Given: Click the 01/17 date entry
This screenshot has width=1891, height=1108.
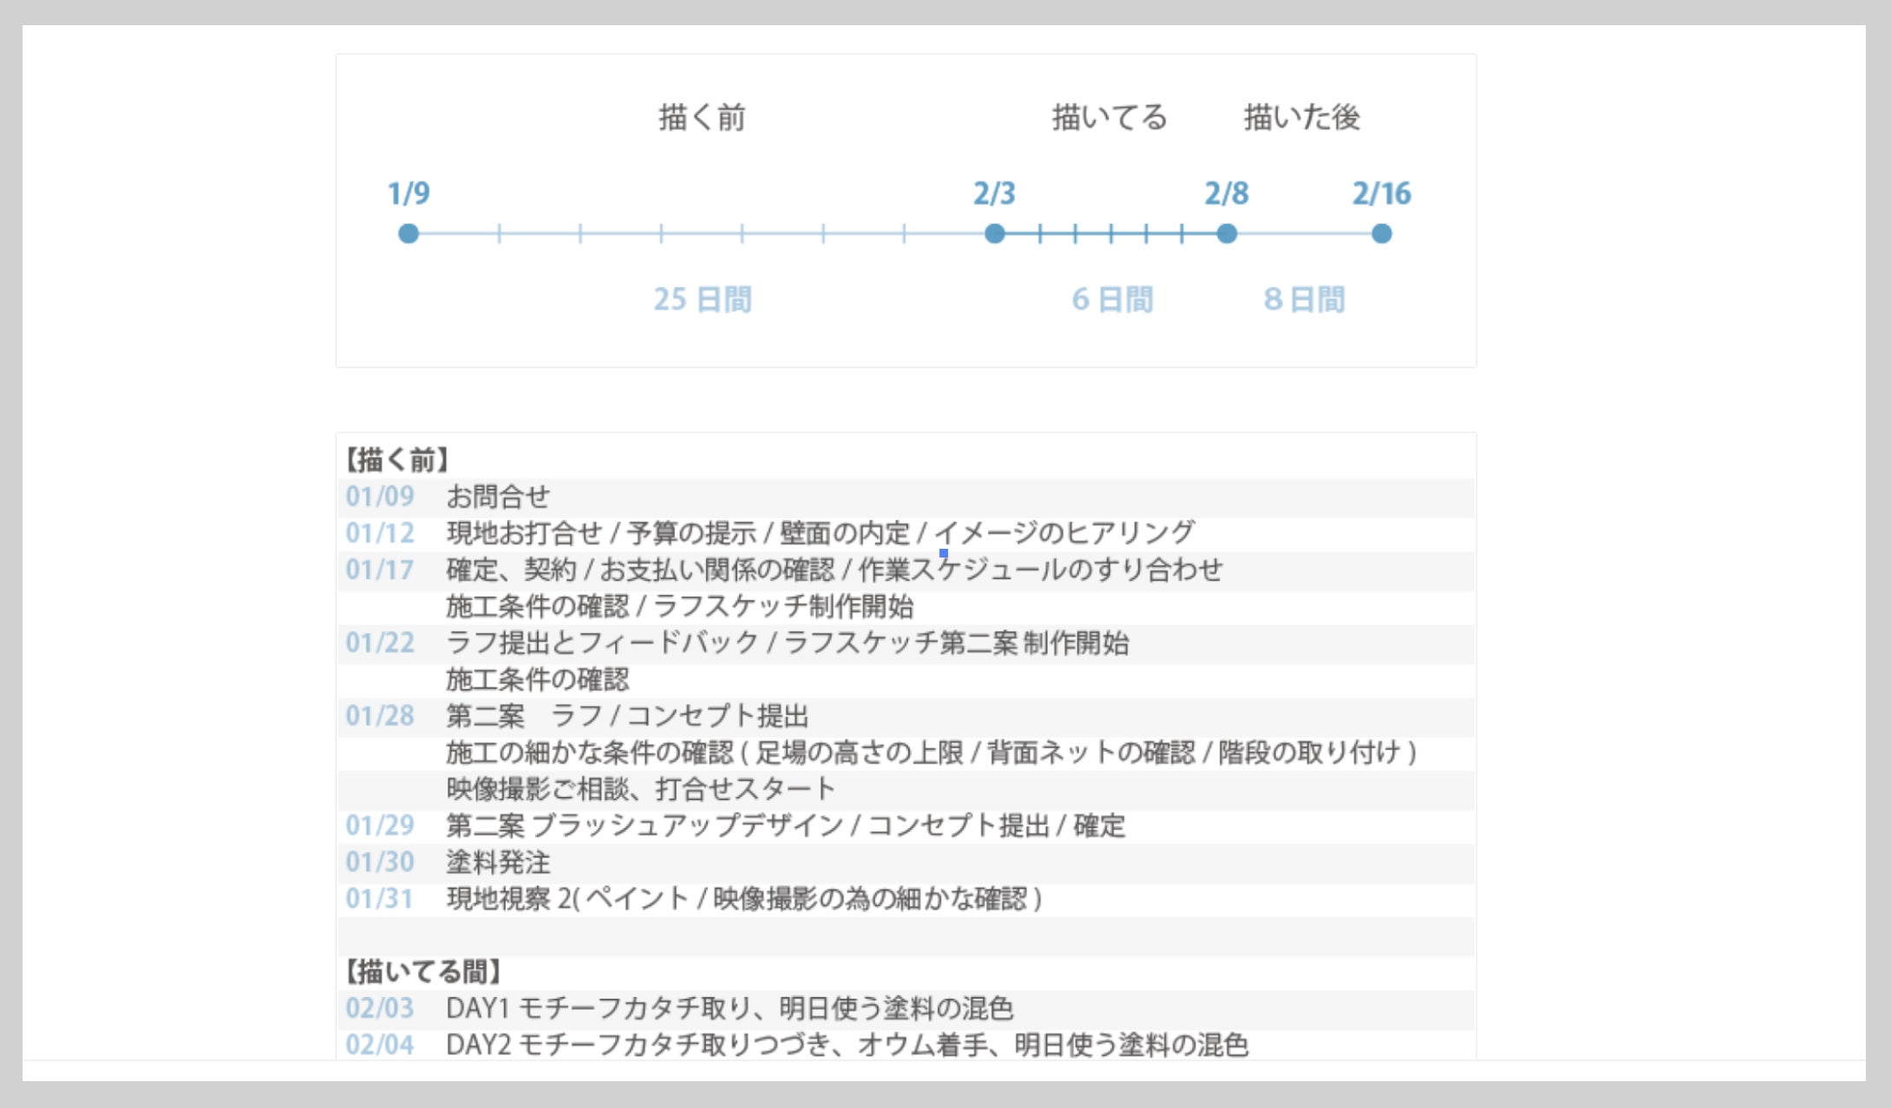Looking at the screenshot, I should pos(380,570).
